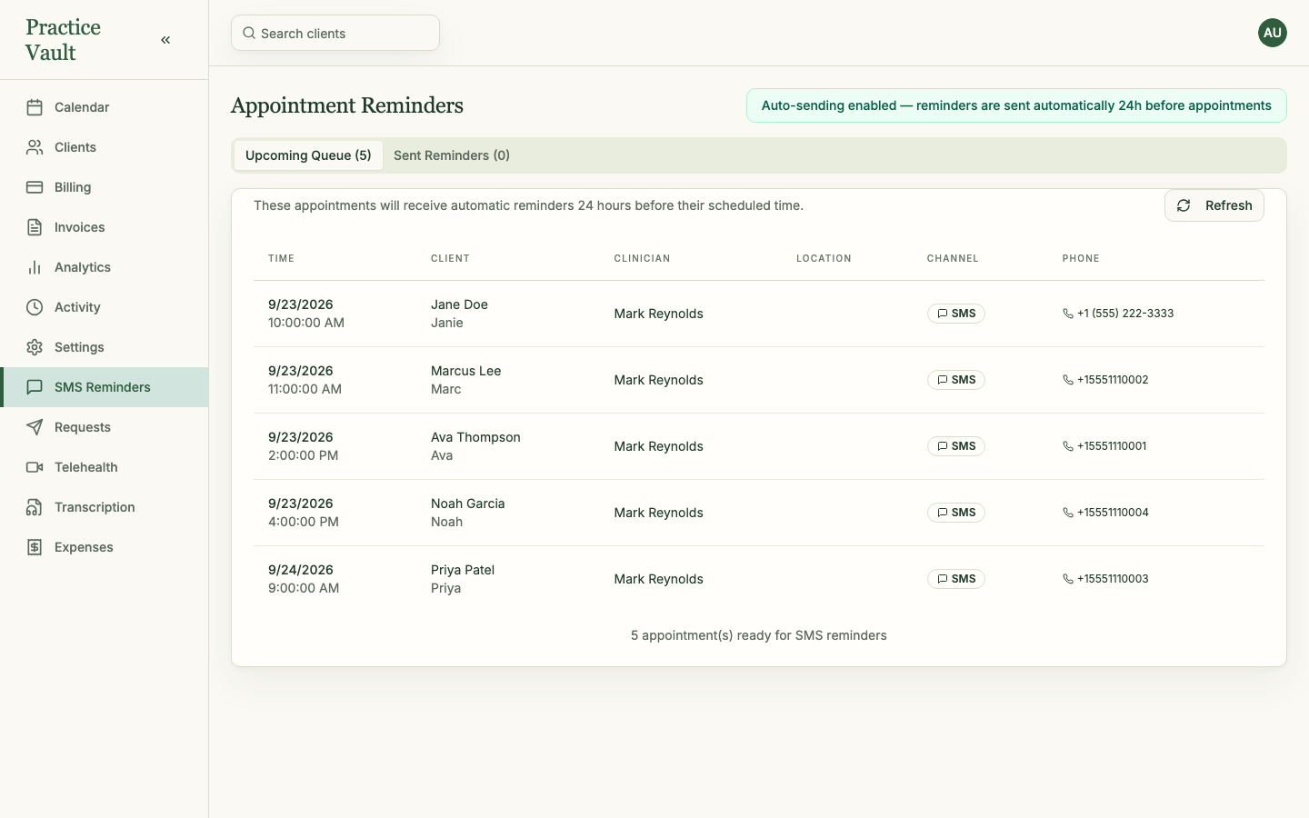Viewport: 1309px width, 818px height.
Task: Click the Marcus Lee client name
Action: (465, 371)
